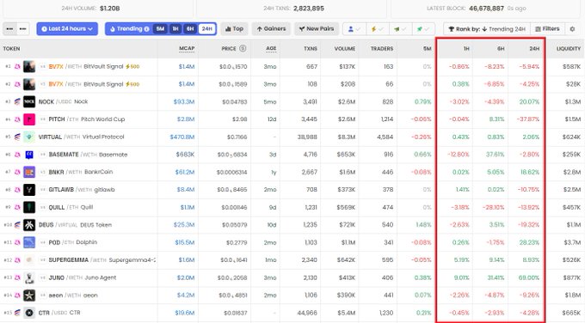Screen dimensions: 585x323
Task: Sort by the TXNS column header
Action: point(310,48)
